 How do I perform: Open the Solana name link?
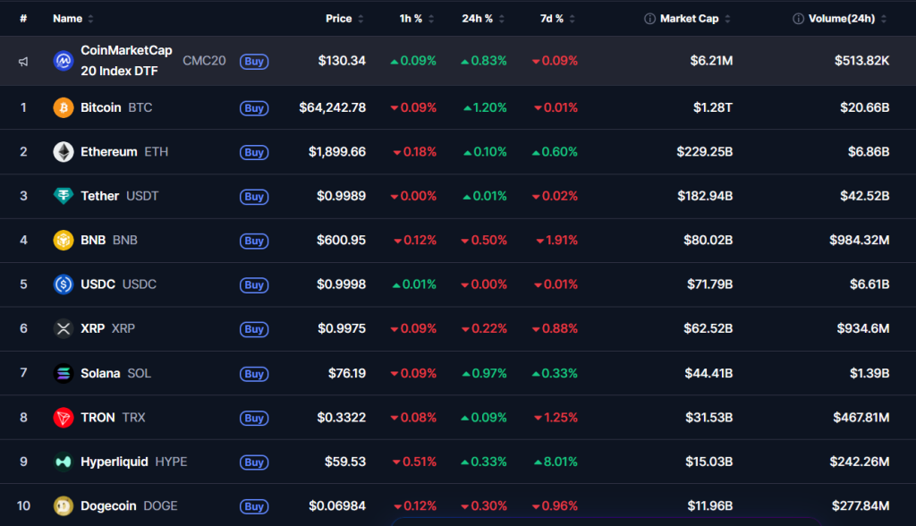tap(100, 373)
